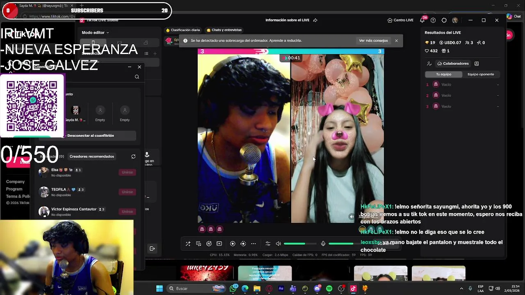Open TikTok LIVE Studio taskbar icon
Image resolution: width=525 pixels, height=295 pixels.
point(353,288)
